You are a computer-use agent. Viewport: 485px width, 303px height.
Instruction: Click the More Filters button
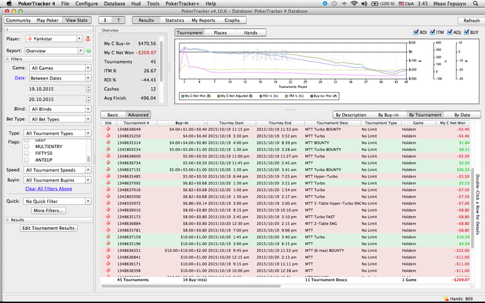(x=48, y=211)
